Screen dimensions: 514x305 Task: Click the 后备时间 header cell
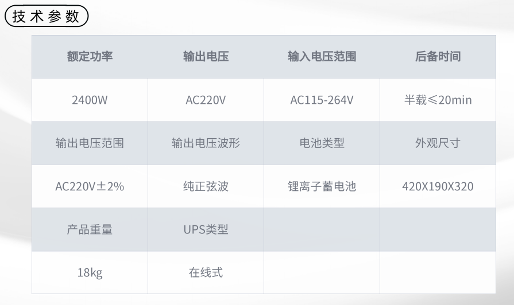point(438,57)
